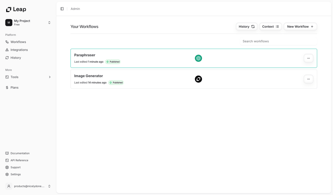Open the products@nicelydone account menu
This screenshot has width=333, height=195.
(28, 186)
